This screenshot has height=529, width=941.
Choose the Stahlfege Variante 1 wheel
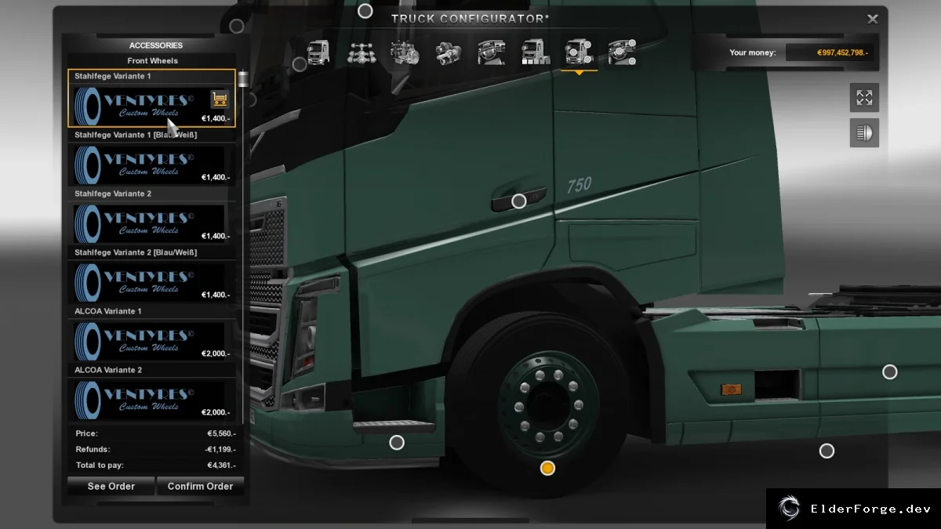[x=151, y=98]
